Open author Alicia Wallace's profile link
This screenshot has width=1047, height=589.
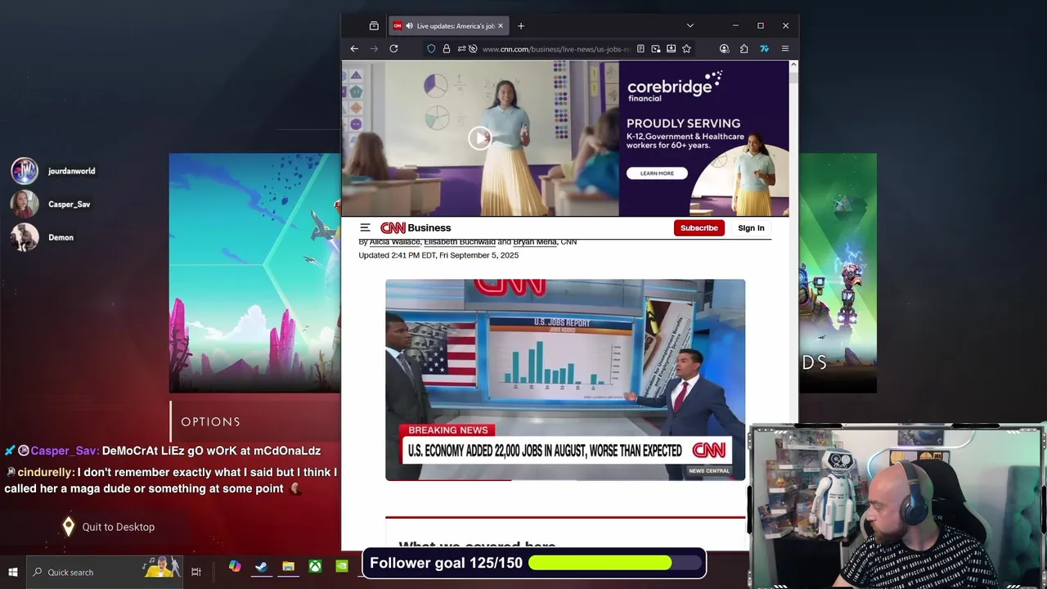(394, 242)
